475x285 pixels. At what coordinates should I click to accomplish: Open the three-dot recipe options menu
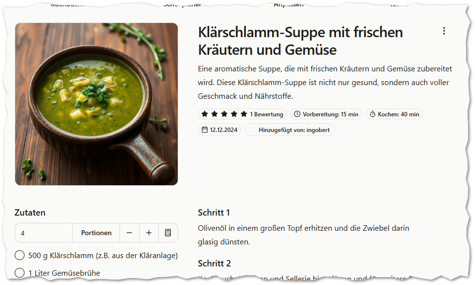coord(444,31)
